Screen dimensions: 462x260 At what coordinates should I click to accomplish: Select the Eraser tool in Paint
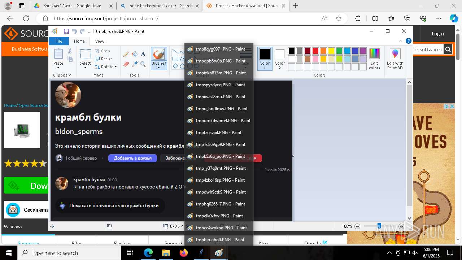[126, 64]
